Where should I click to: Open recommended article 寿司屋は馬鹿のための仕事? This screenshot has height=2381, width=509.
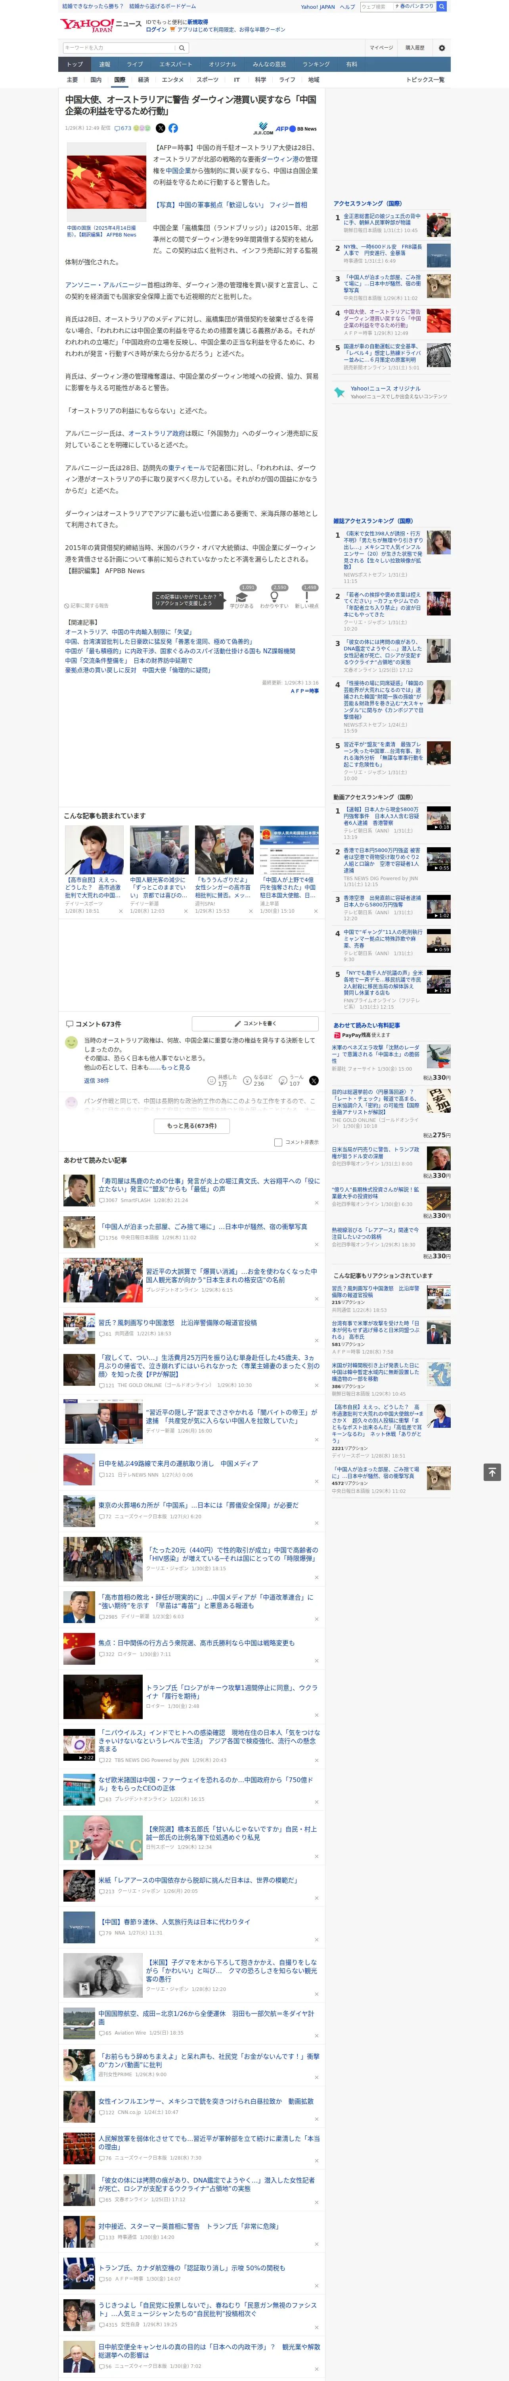coord(209,1185)
